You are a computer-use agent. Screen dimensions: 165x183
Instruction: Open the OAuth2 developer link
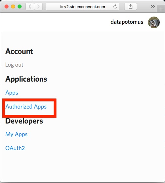(15, 148)
